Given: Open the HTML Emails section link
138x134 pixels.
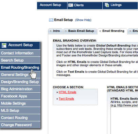Looking at the screenshot, I should coord(68,92).
